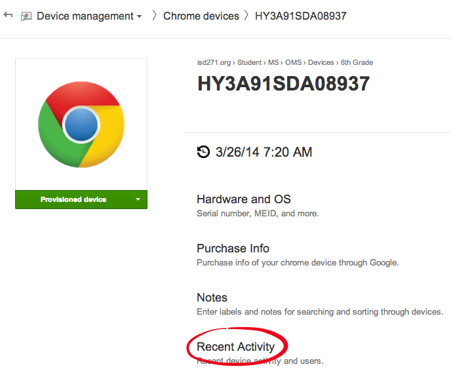
Task: Navigate to MS org unit
Action: click(x=273, y=63)
